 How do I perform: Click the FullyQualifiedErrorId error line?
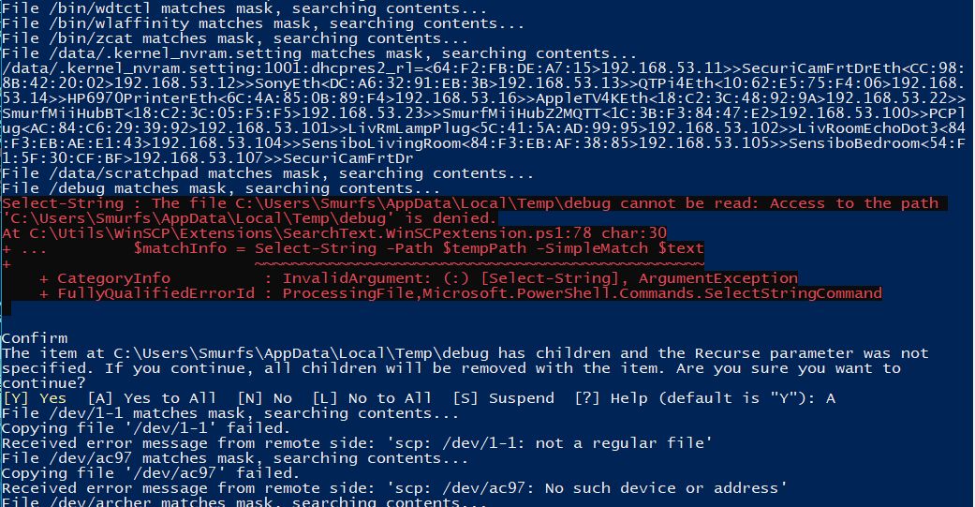460,293
